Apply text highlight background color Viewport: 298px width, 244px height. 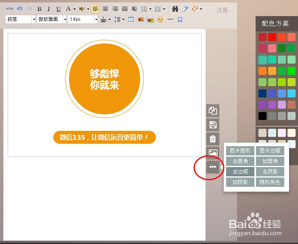point(82,9)
